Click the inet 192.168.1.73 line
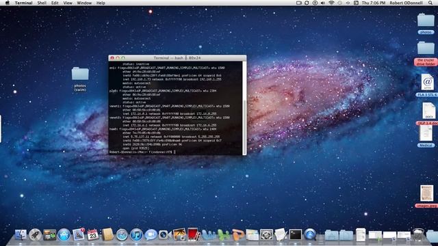438x246 pixels. 172,79
